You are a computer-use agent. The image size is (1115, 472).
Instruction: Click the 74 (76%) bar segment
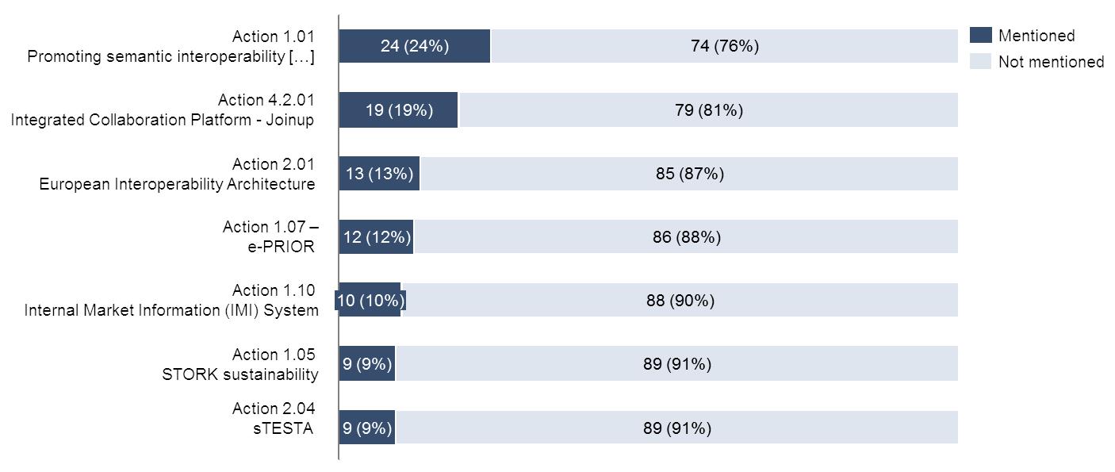[x=724, y=46]
